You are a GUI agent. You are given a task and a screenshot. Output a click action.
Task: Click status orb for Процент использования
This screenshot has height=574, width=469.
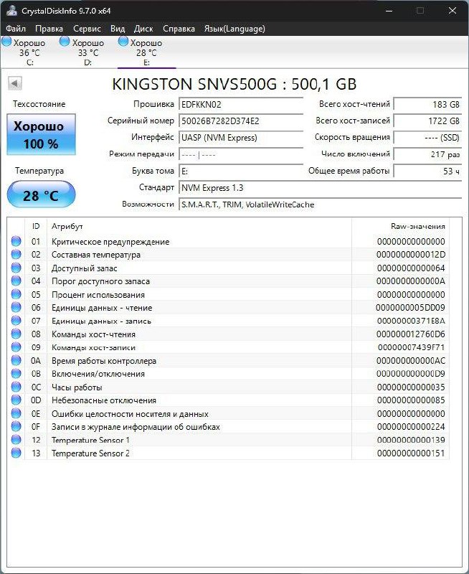pyautogui.click(x=16, y=294)
